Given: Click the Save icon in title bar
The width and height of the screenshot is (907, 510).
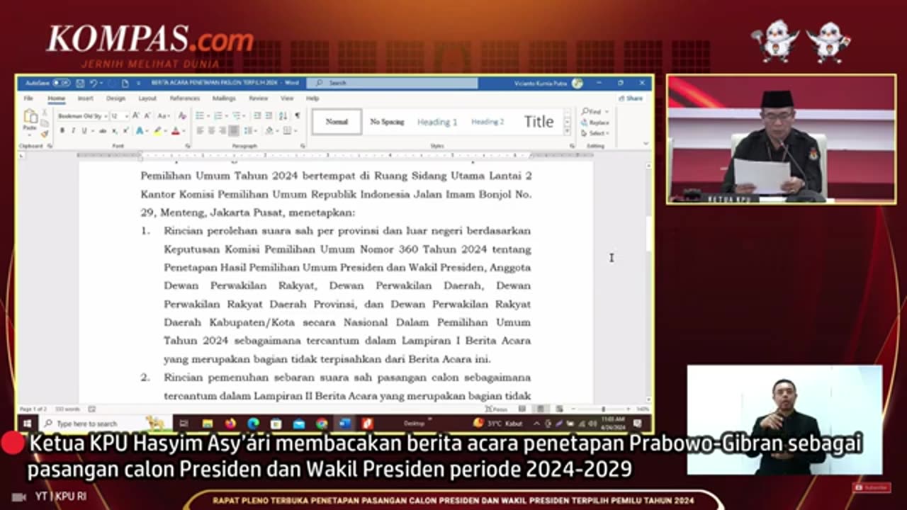Looking at the screenshot, I should 80,83.
